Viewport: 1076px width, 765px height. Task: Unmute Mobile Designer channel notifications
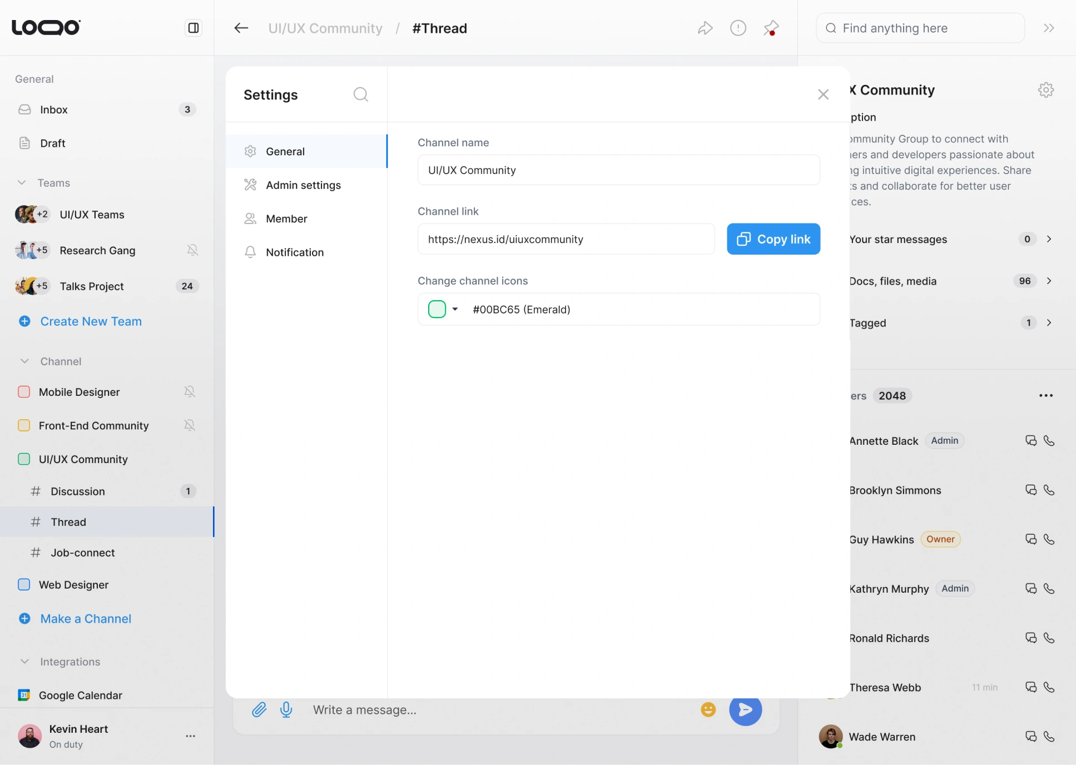190,392
